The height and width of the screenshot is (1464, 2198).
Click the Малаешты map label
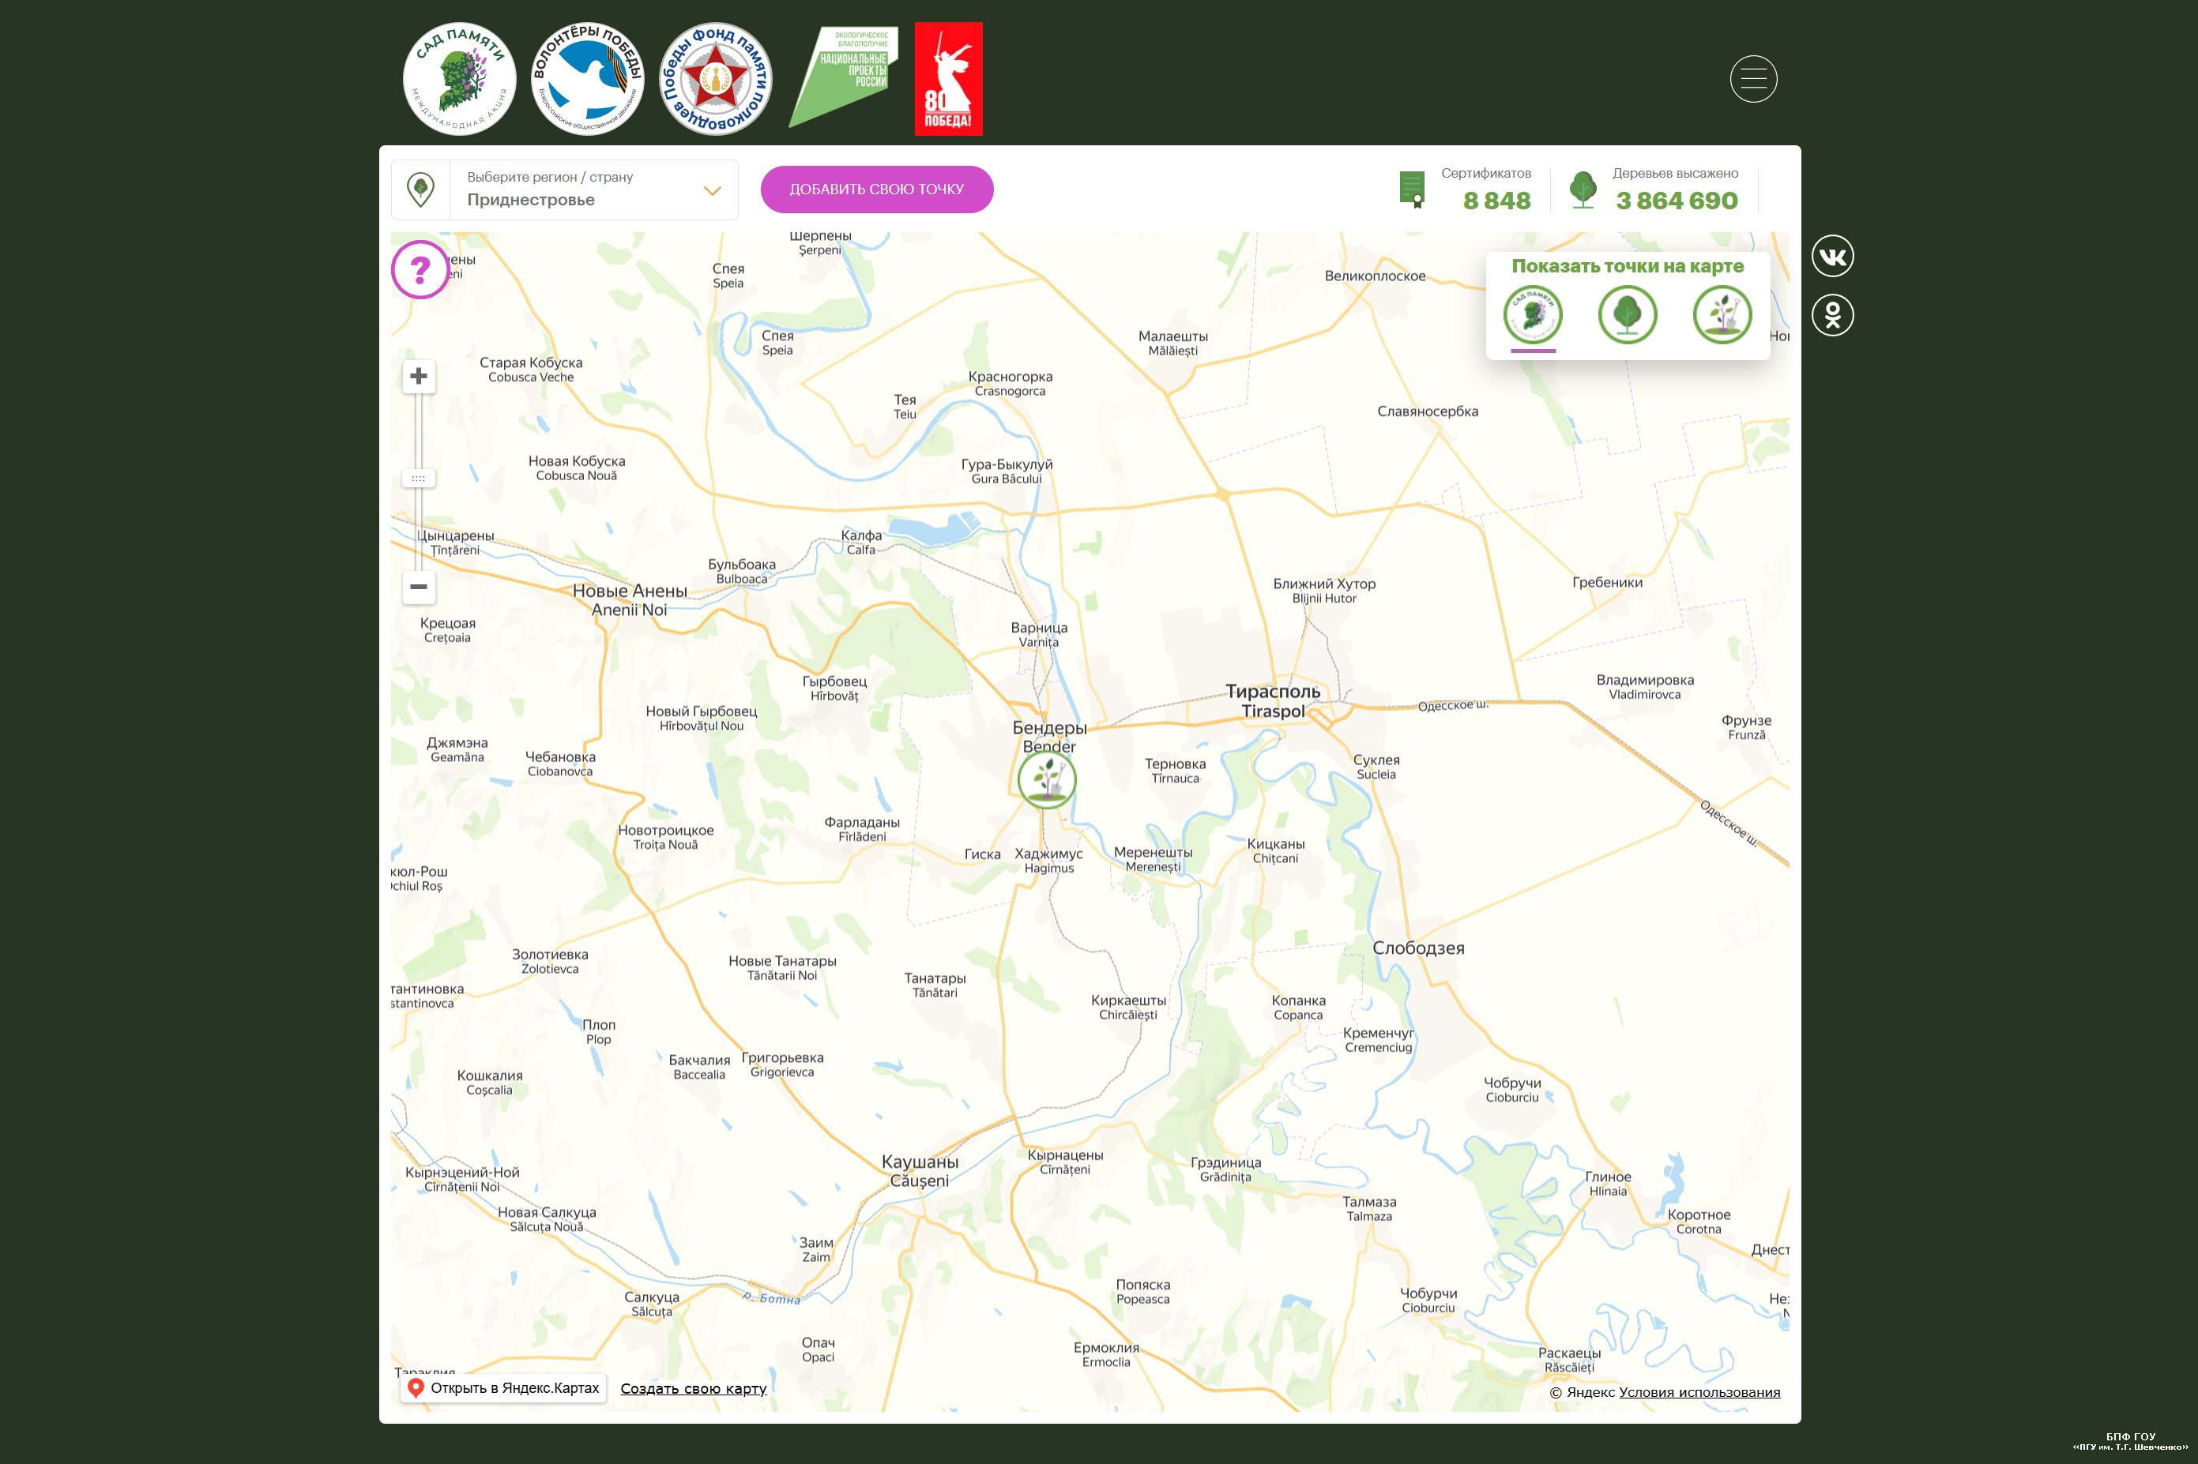1172,343
